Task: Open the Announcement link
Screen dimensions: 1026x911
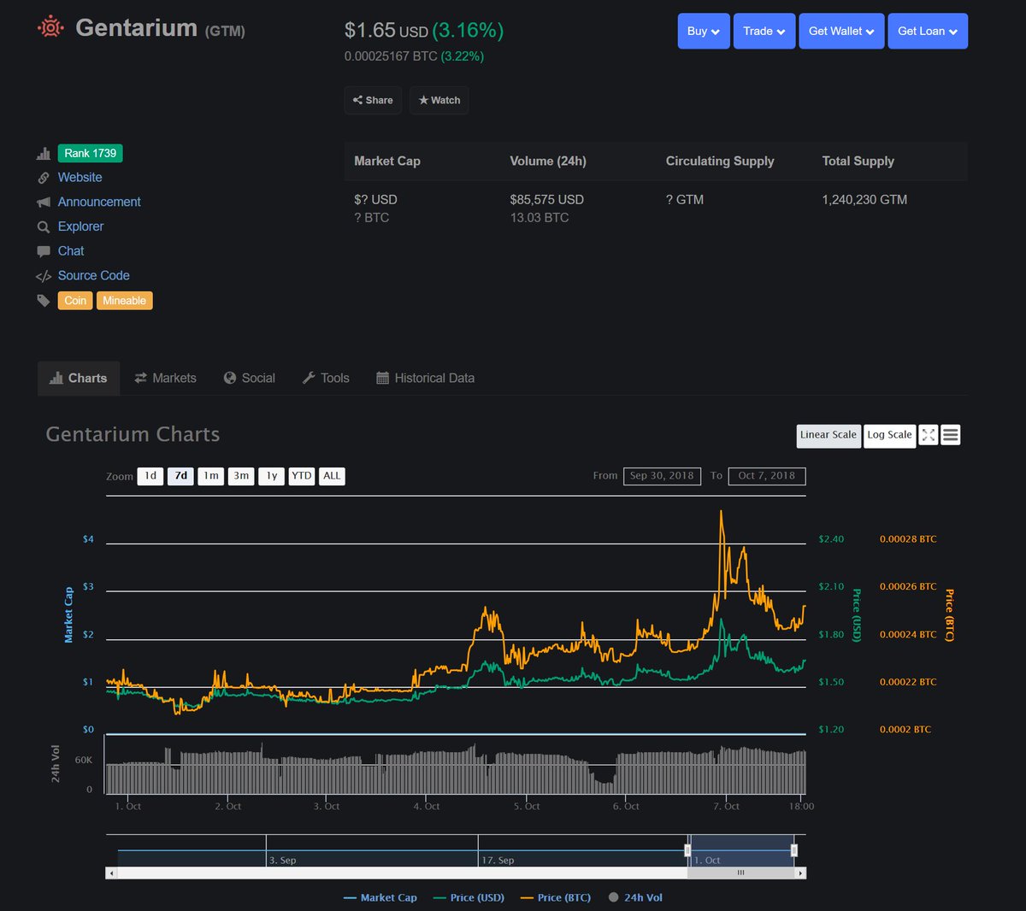Action: [x=99, y=203]
